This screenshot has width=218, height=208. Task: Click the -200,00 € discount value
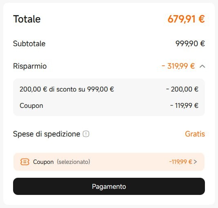182,89
